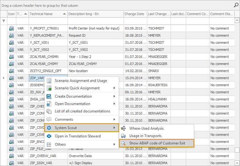The image size is (240, 166).
Task: Open the Open Documentation menu entry
Action: pyautogui.click(x=72, y=104)
